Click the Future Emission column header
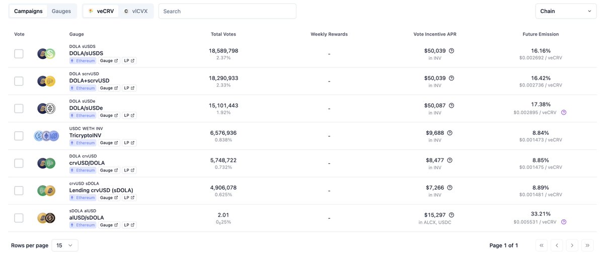604x258 pixels. tap(541, 34)
